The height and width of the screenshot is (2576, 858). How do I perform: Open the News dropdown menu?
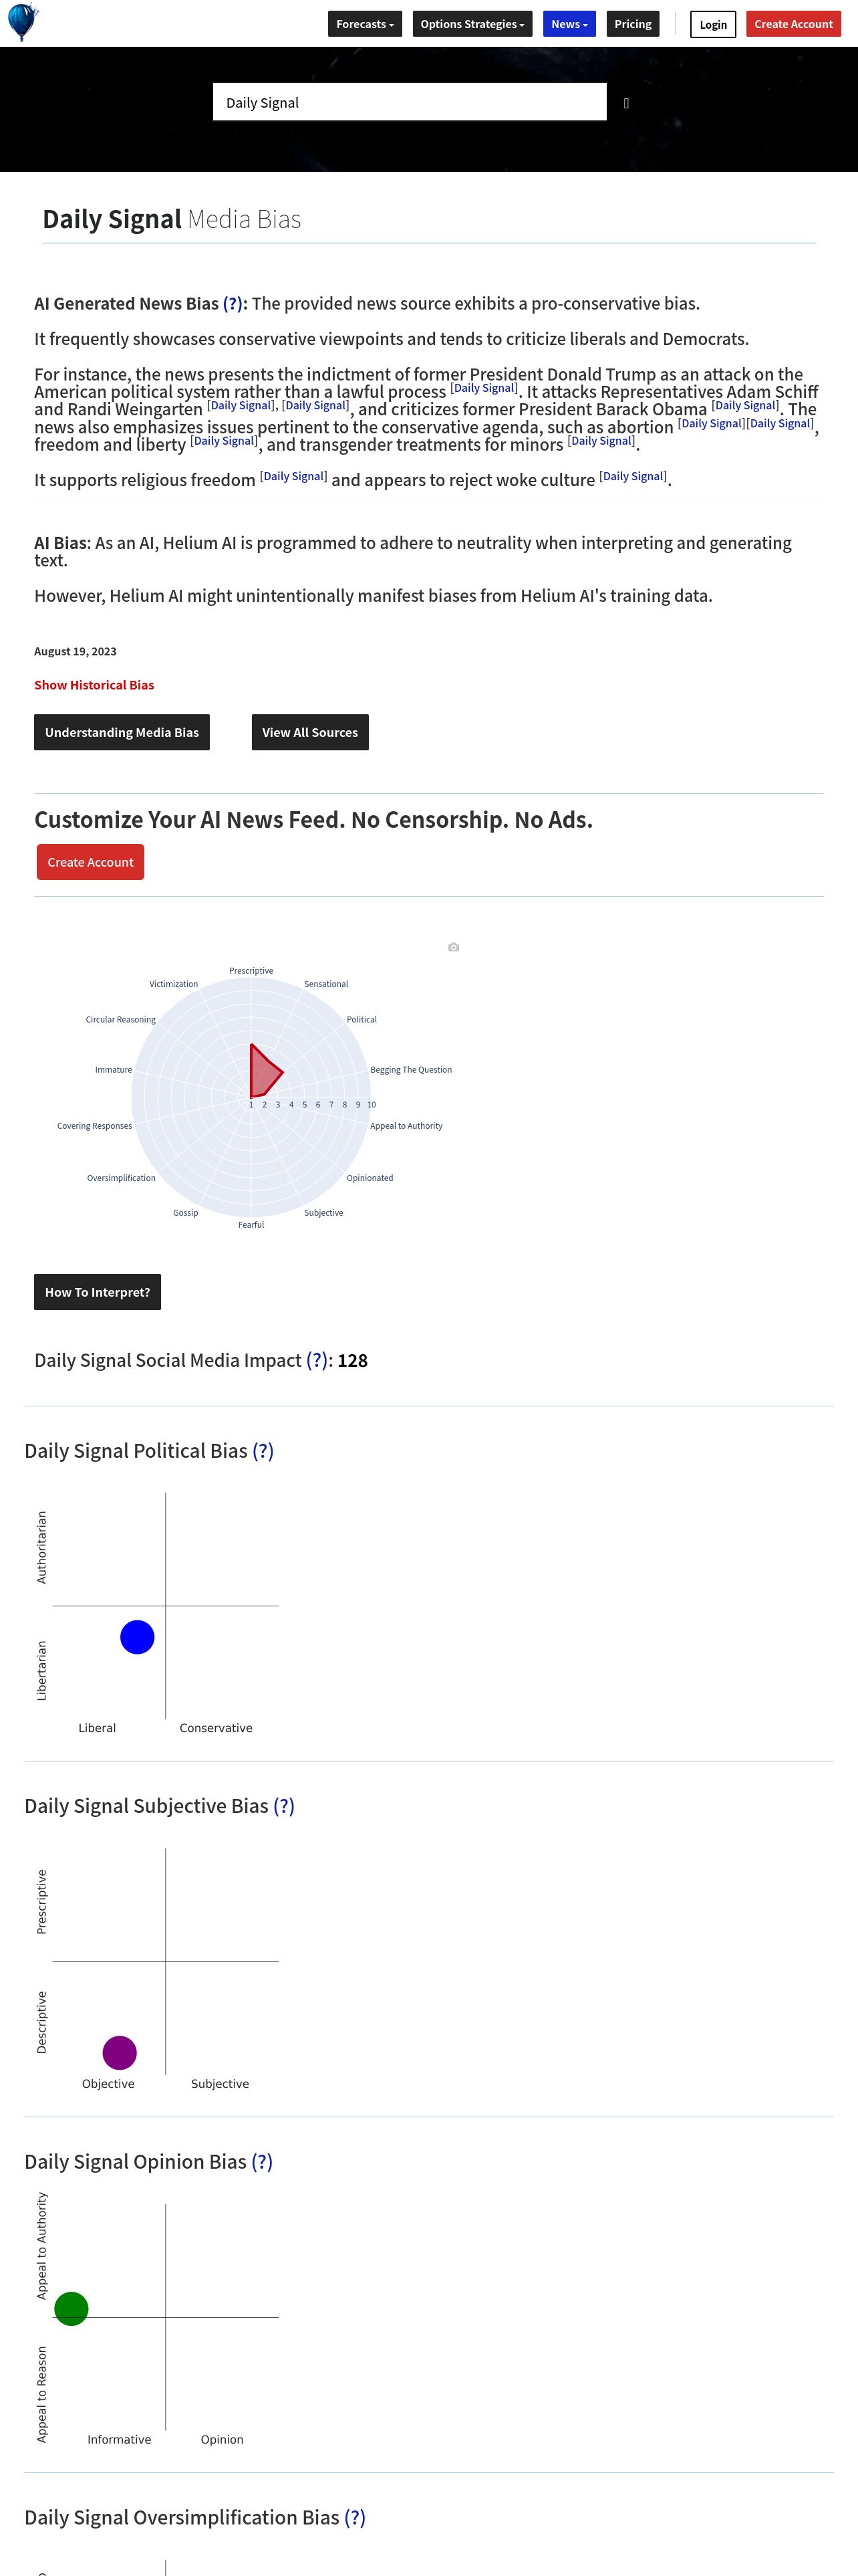point(569,24)
